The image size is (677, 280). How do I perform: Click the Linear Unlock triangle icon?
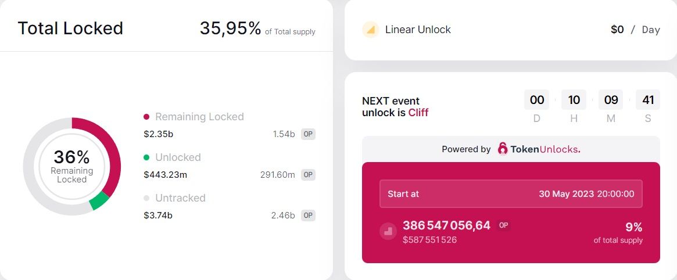click(x=370, y=30)
